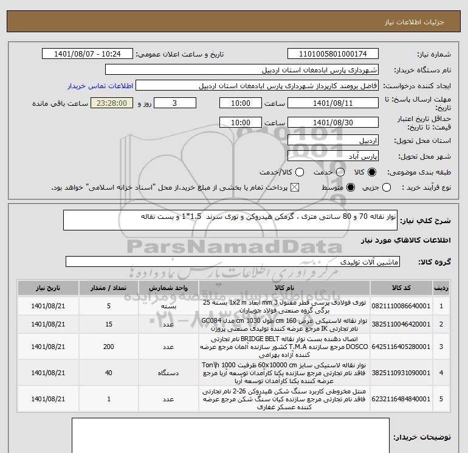Click the تاریخ نیاز column header
This screenshot has width=468, height=453.
click(48, 288)
